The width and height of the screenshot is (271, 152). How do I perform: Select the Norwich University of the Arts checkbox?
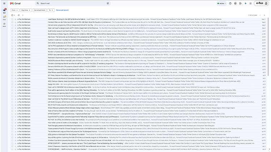pos(12,52)
